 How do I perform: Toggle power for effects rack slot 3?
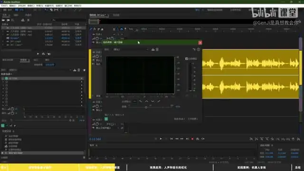click(x=6, y=85)
